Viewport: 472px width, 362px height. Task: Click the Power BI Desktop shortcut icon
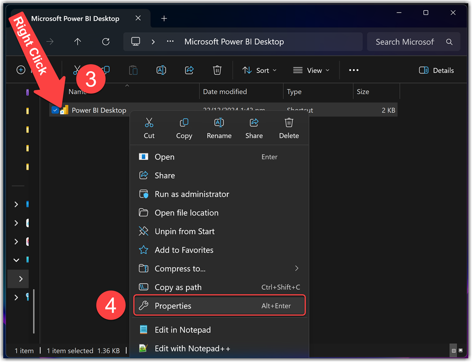[x=64, y=110]
